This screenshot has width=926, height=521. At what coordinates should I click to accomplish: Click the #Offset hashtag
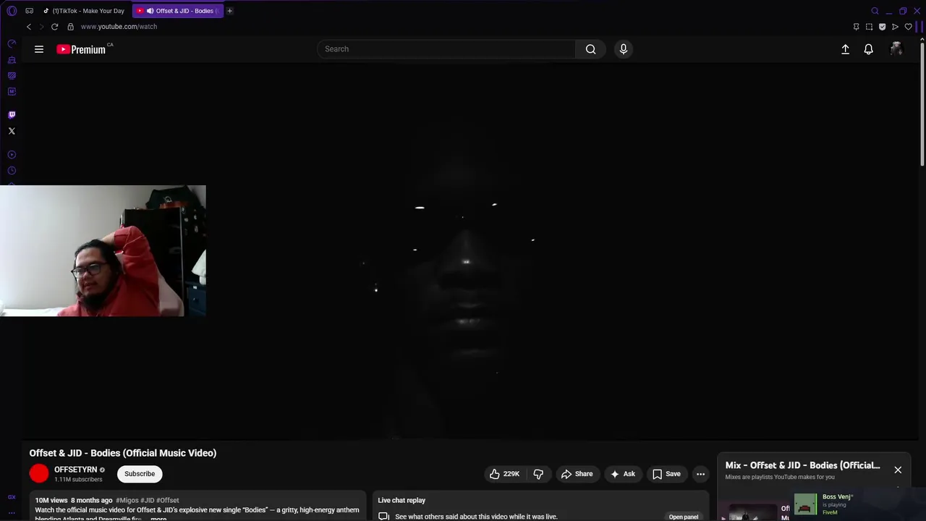click(168, 500)
